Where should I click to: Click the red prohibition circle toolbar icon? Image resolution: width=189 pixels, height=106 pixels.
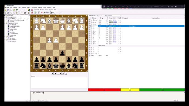tap(32, 13)
